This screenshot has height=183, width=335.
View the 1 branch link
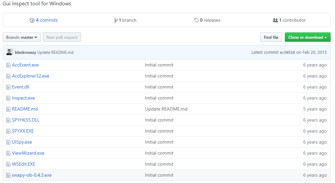click(x=127, y=20)
